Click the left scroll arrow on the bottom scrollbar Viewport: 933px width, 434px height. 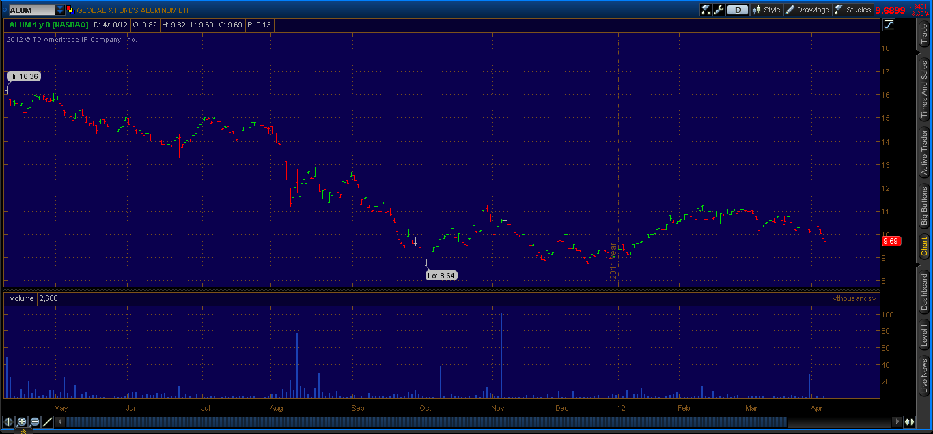(x=60, y=422)
